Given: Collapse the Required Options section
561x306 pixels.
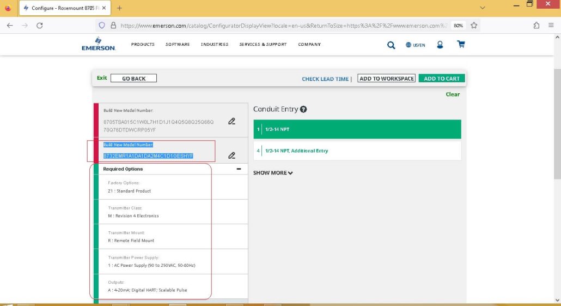Looking at the screenshot, I should coord(239,169).
